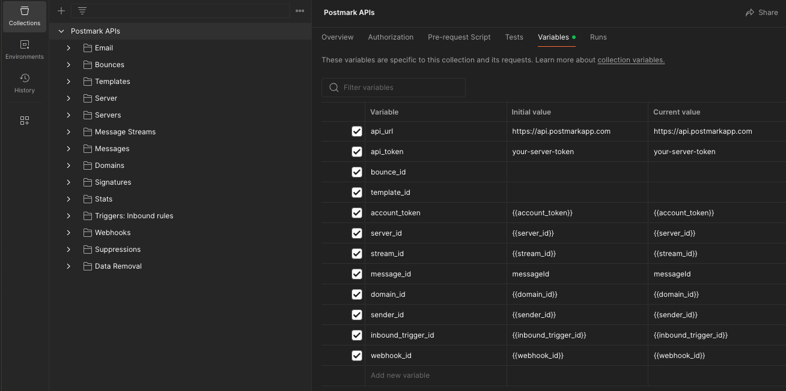Image resolution: width=786 pixels, height=391 pixels.
Task: Switch to the Authorization tab
Action: tap(391, 37)
